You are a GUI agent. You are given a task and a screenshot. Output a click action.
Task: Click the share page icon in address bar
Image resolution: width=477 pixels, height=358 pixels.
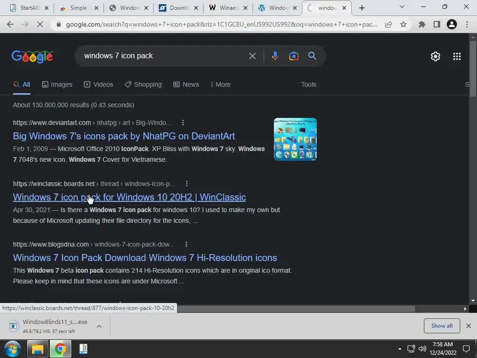tap(388, 24)
